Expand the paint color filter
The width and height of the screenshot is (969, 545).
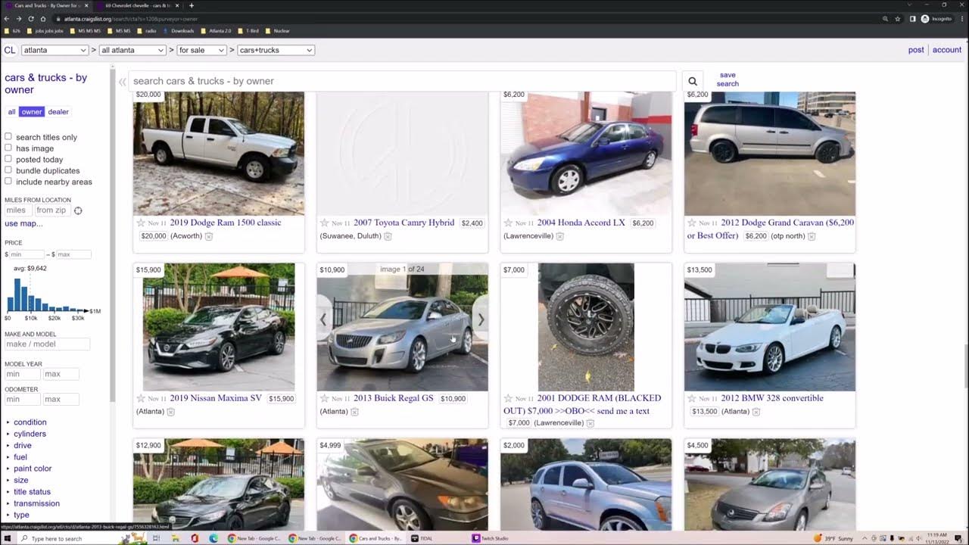(x=33, y=469)
